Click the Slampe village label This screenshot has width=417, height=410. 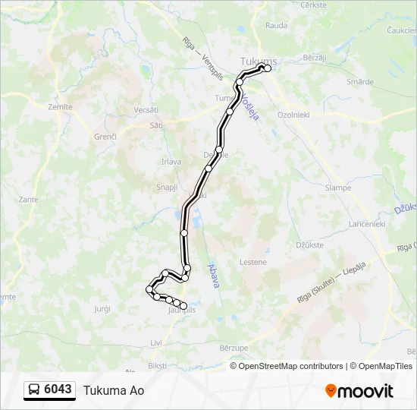(338, 188)
